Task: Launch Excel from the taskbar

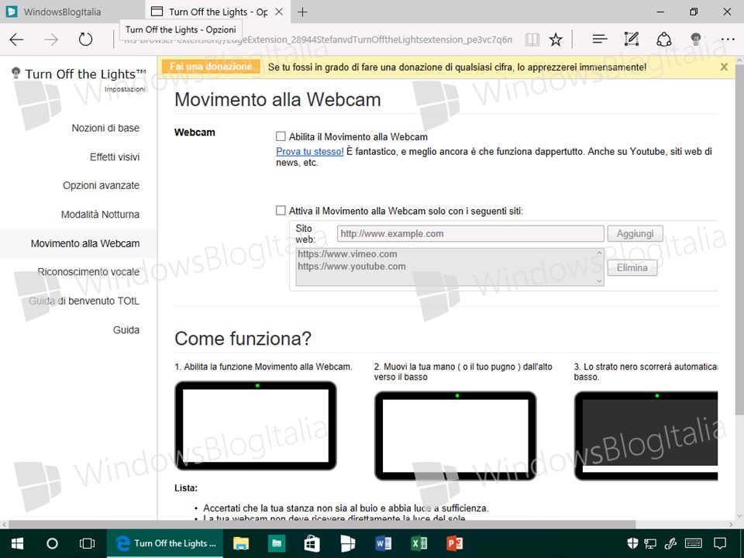Action: point(419,543)
